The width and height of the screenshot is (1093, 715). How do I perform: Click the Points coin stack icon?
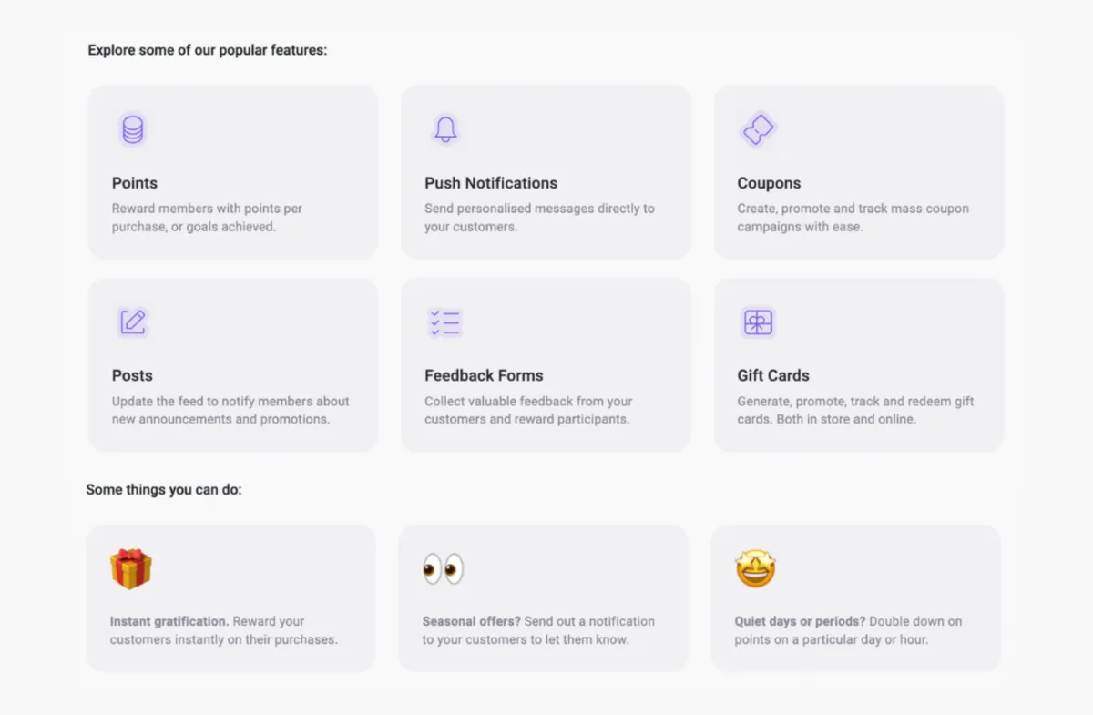pos(133,130)
